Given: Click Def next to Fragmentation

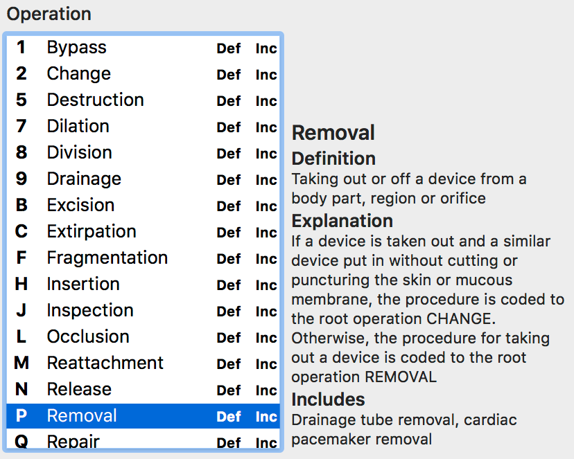Looking at the screenshot, I should pyautogui.click(x=229, y=259).
